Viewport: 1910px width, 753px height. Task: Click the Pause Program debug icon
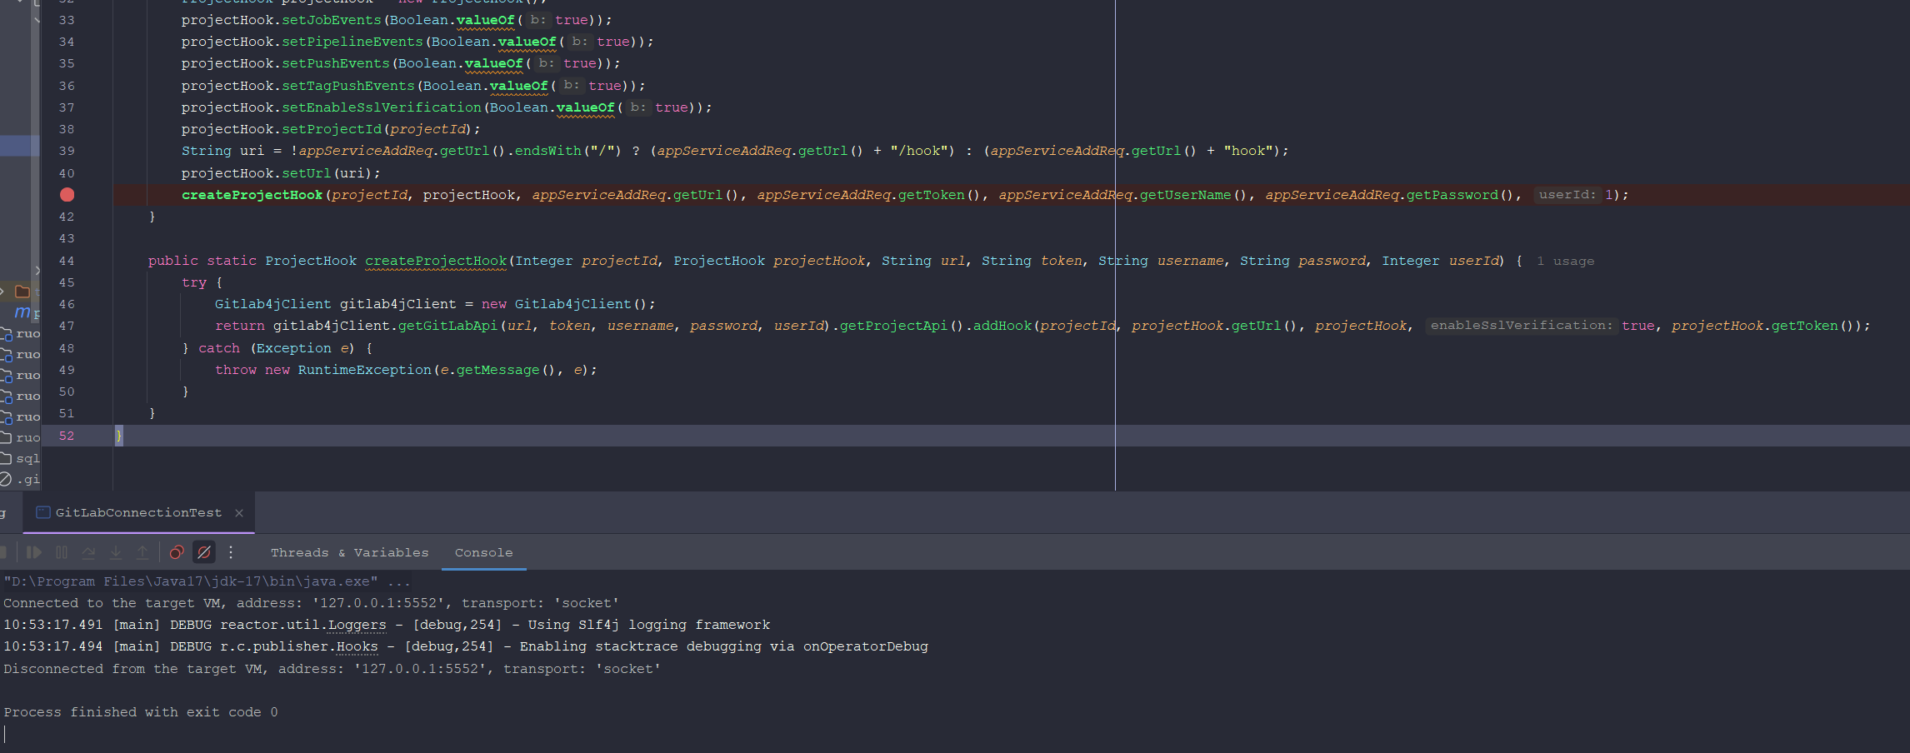[x=62, y=552]
